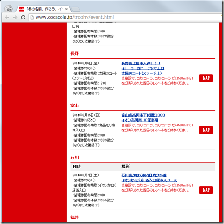Viewport: 224px width, 224px height.
Task: Click the red receipt notice under 長野 links
Action: pyautogui.click(x=157, y=81)
